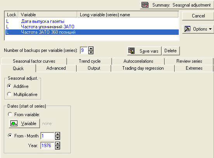
Task: Click the Options hammer icon
Action: [x=187, y=29]
